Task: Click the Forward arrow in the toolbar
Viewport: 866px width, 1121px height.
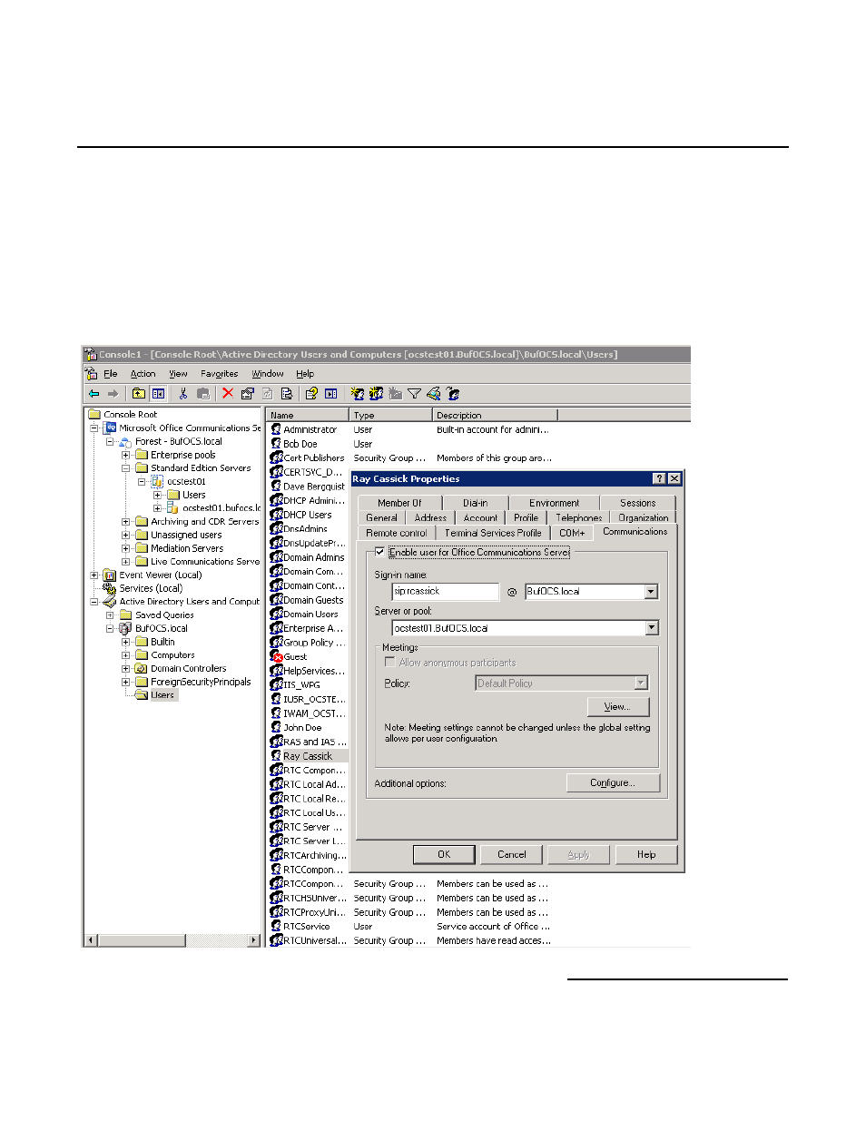Action: point(113,394)
